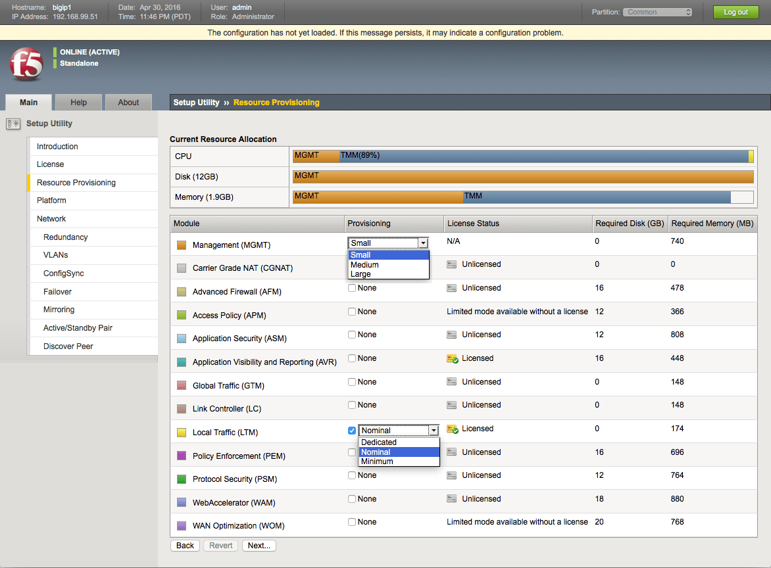The height and width of the screenshot is (568, 771).
Task: Enable AVR provisioning checkbox
Action: coord(352,358)
